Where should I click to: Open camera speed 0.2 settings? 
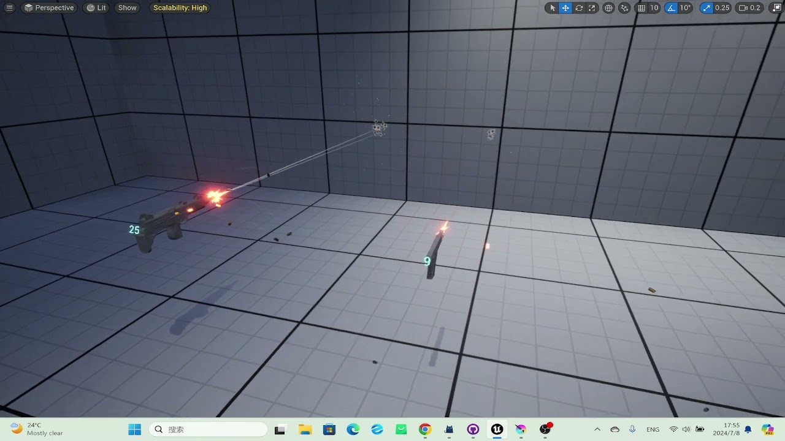point(749,8)
